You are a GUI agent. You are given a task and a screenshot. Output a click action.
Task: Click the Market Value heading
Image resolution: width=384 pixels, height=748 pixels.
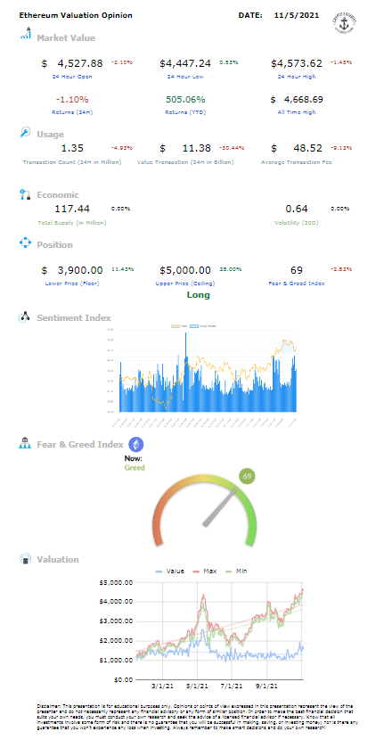pyautogui.click(x=66, y=38)
